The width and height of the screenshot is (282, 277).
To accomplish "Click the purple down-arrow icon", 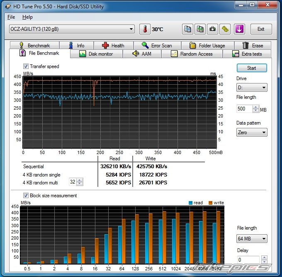I will 239,29.
